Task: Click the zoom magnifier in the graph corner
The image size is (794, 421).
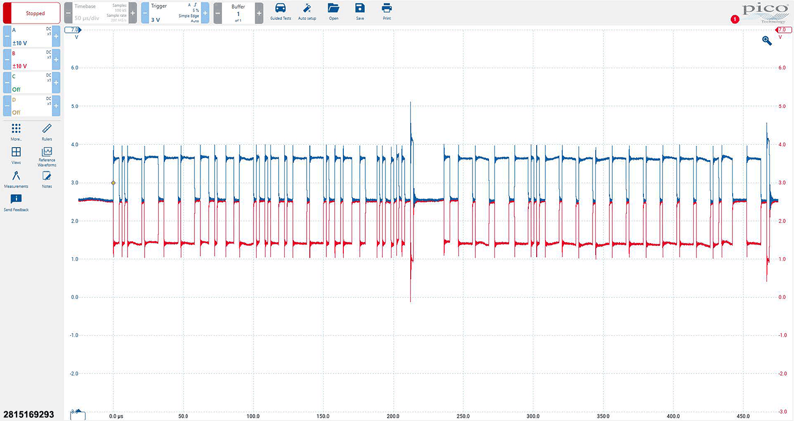Action: pyautogui.click(x=767, y=40)
